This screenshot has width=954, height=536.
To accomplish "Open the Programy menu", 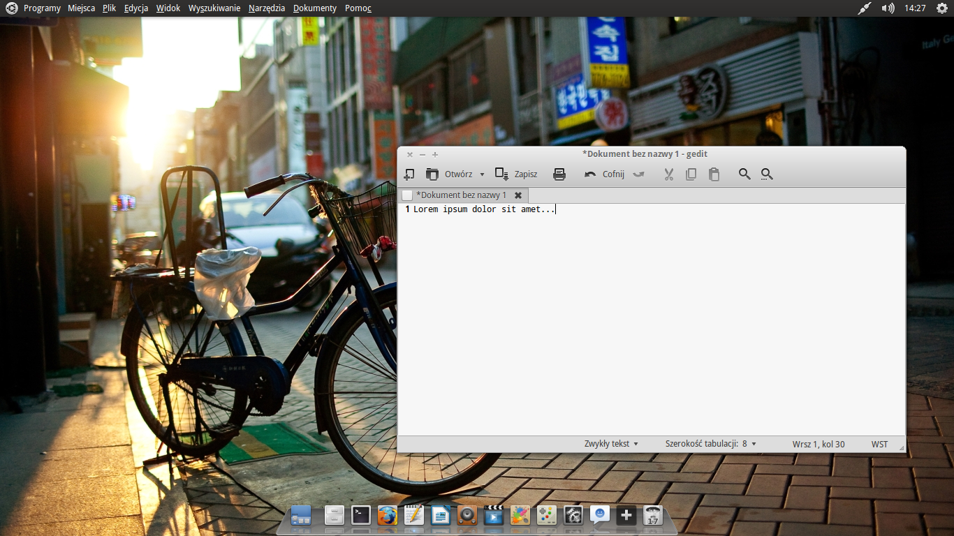I will click(42, 8).
